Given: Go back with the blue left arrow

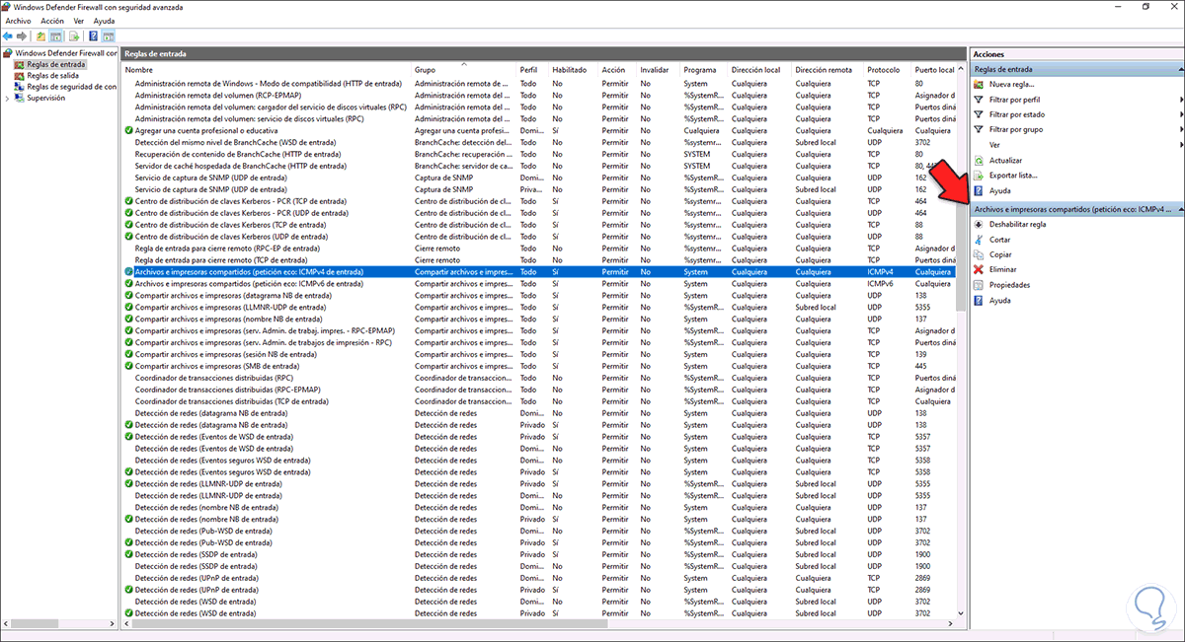Looking at the screenshot, I should [8, 36].
